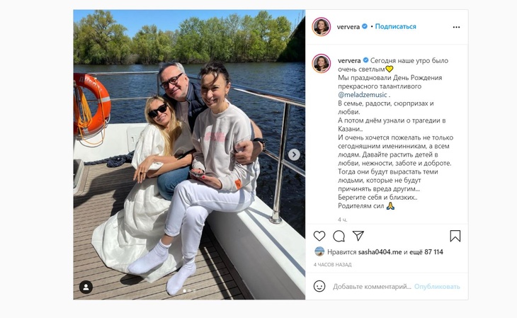Click the heart like icon
Image resolution: width=517 pixels, height=318 pixels.
(x=319, y=236)
